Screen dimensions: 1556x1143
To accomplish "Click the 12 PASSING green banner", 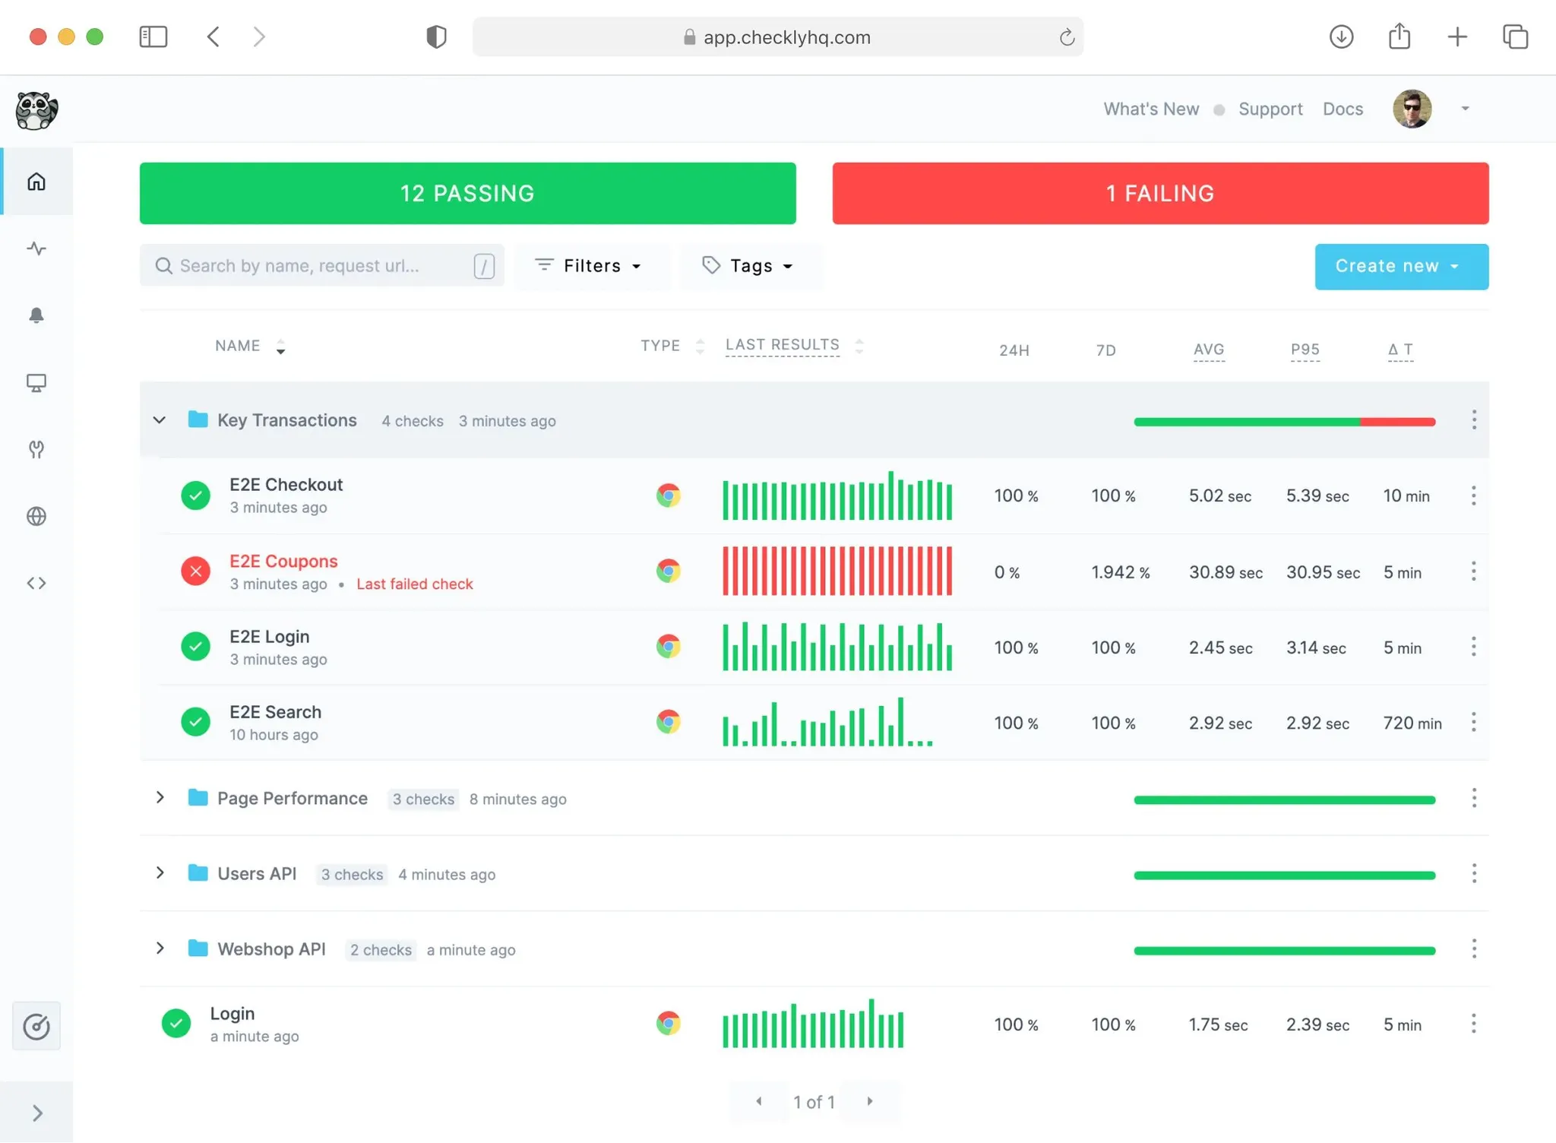I will [467, 193].
